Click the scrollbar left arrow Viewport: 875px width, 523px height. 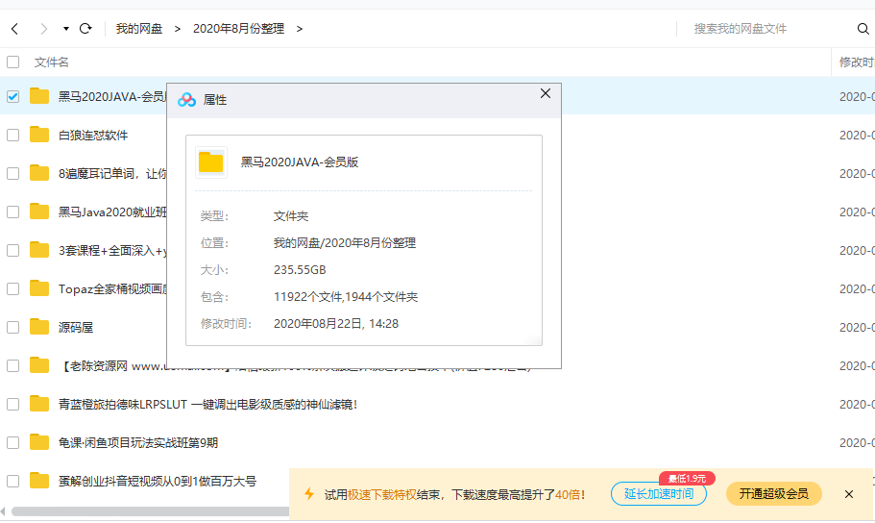pos(3,511)
